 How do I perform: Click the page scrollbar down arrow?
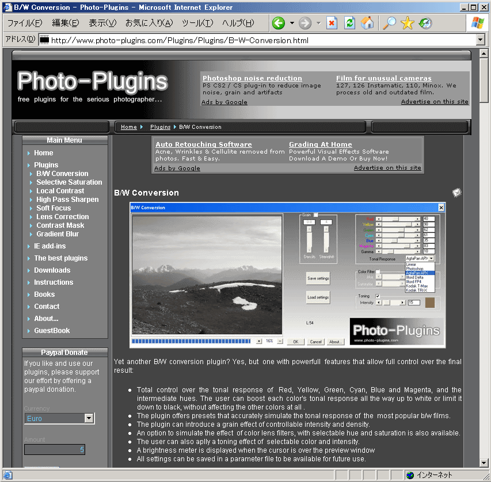[484, 462]
